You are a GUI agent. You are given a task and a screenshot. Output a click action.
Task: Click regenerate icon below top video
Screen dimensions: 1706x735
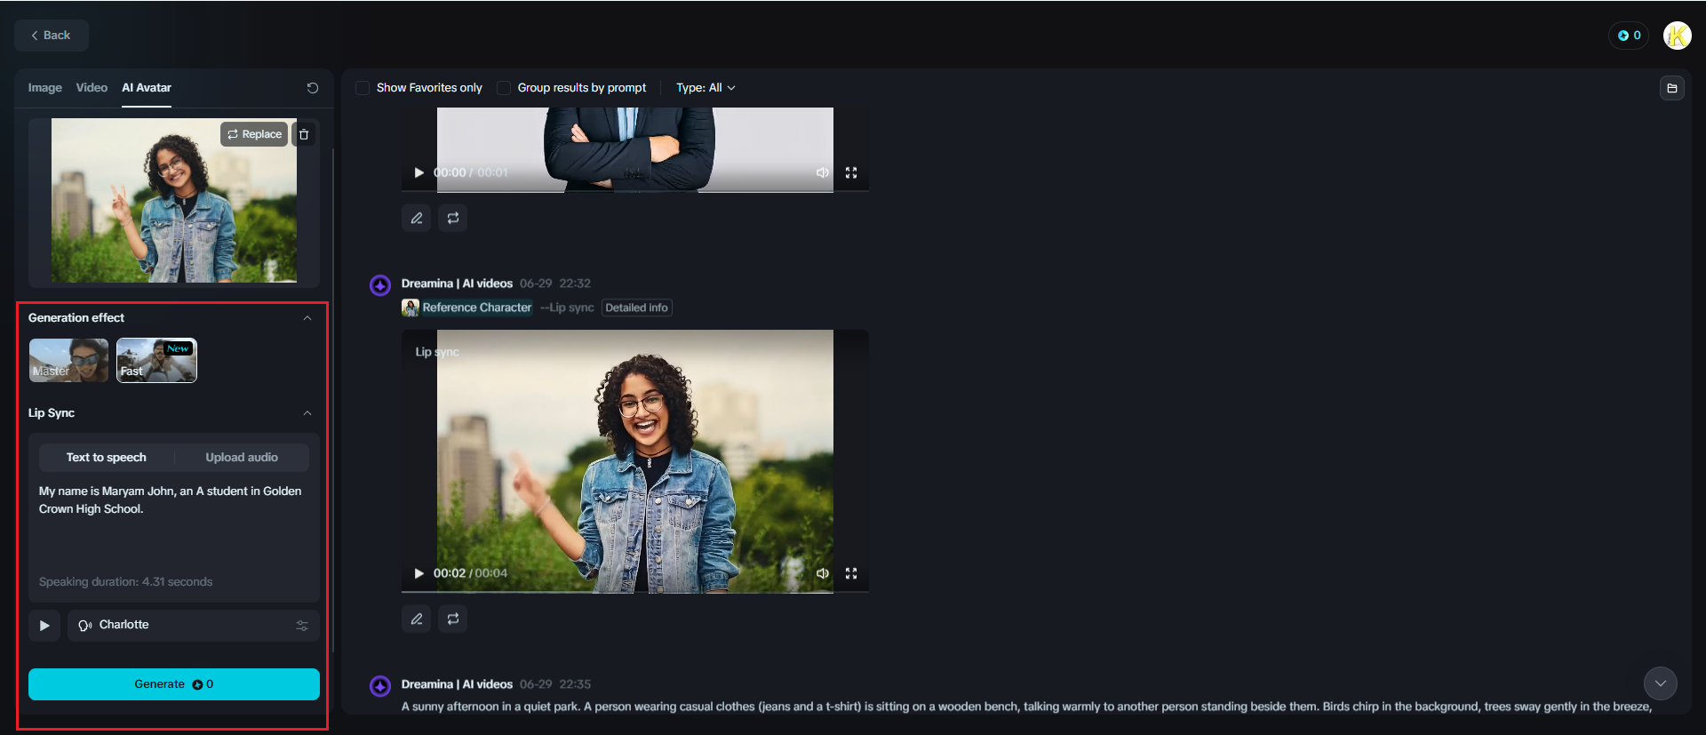(x=453, y=218)
